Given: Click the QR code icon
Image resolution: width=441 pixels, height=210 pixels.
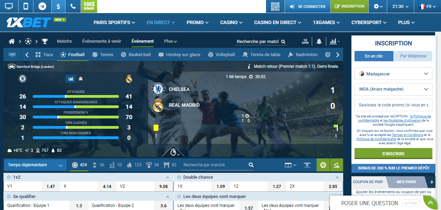Looking at the screenshot, I should pos(275,6).
